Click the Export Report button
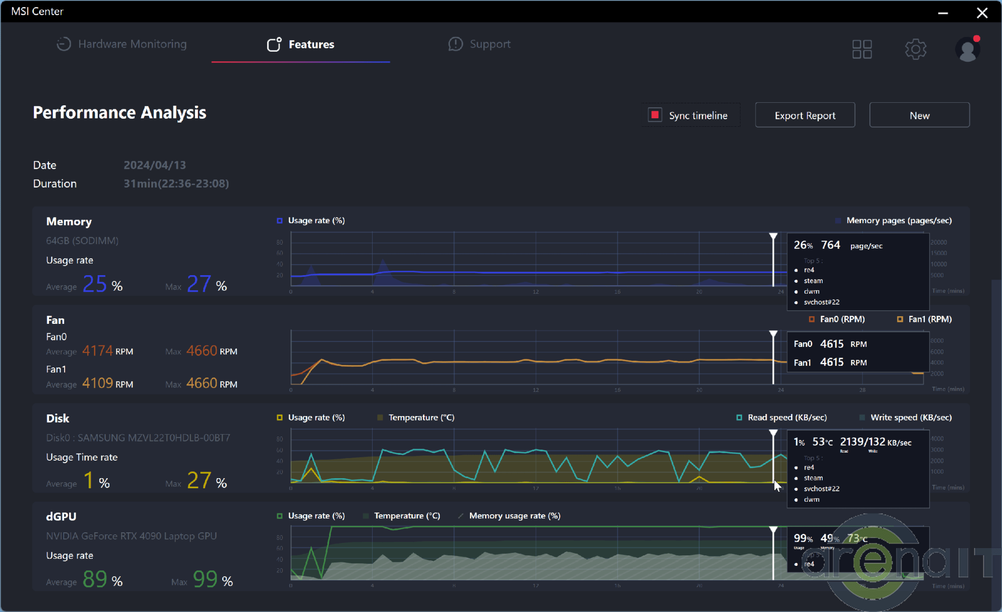Viewport: 1002px width, 612px height. coord(805,115)
